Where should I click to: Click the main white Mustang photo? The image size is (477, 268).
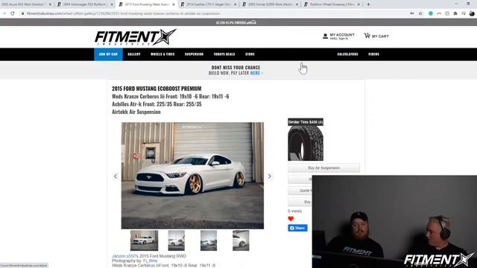click(x=192, y=176)
